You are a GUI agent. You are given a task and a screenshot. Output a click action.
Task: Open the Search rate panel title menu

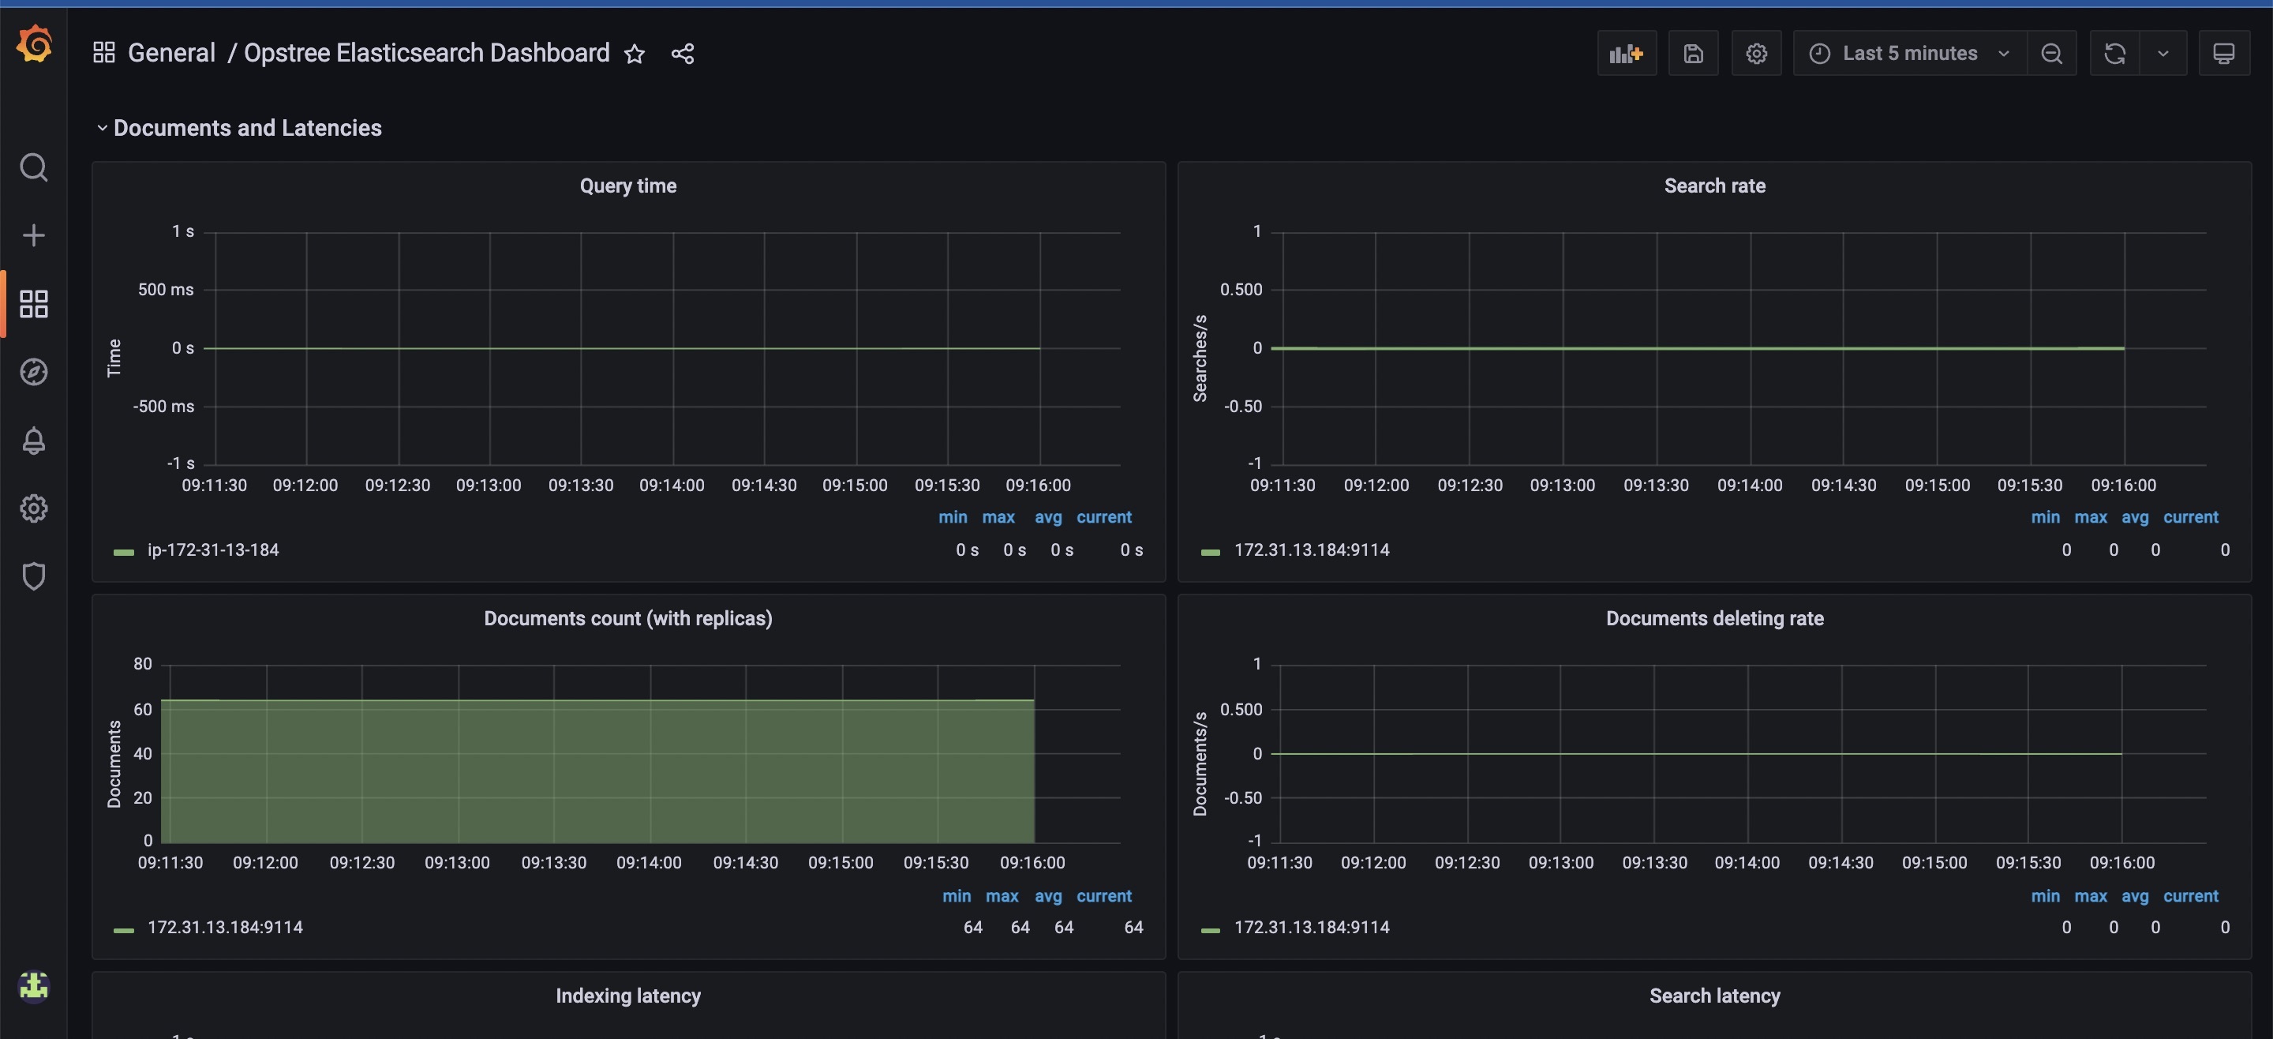click(1713, 186)
